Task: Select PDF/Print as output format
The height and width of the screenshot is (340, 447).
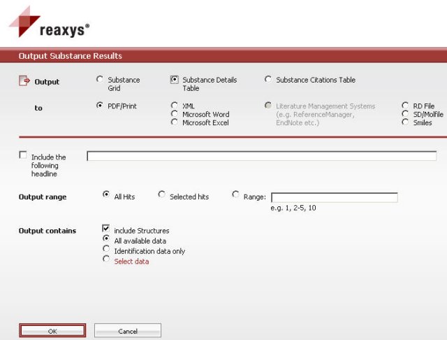Action: click(x=100, y=106)
